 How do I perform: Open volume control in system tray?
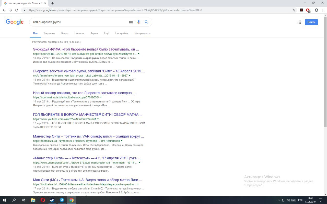tap(288, 200)
